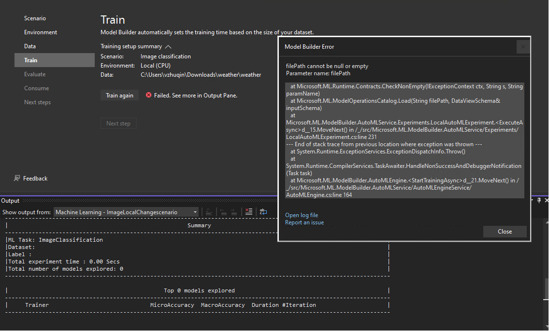Select the Data step in the sidebar

click(x=29, y=46)
